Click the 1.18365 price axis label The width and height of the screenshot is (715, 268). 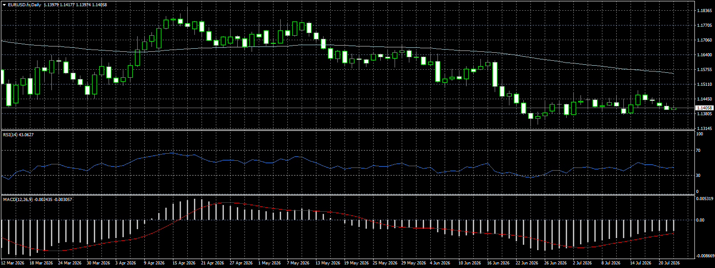point(705,11)
